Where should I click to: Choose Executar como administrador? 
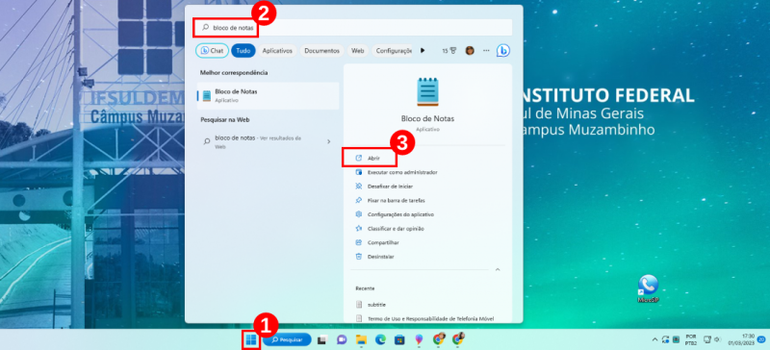pos(402,172)
